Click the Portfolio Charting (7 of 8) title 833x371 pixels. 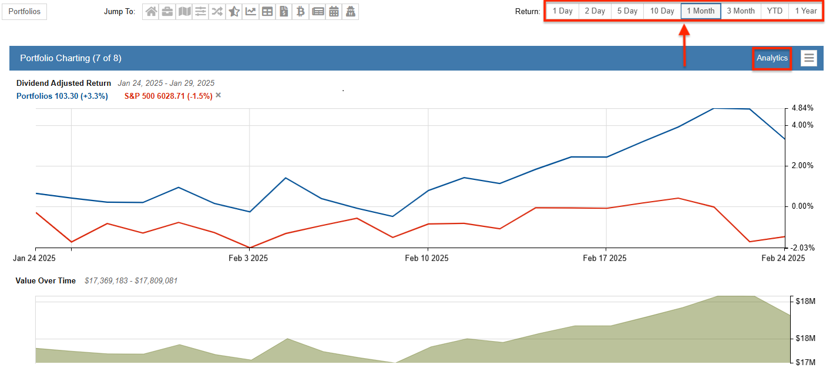coord(70,58)
